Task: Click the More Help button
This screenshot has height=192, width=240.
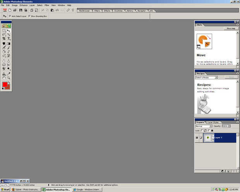Action: [231, 29]
